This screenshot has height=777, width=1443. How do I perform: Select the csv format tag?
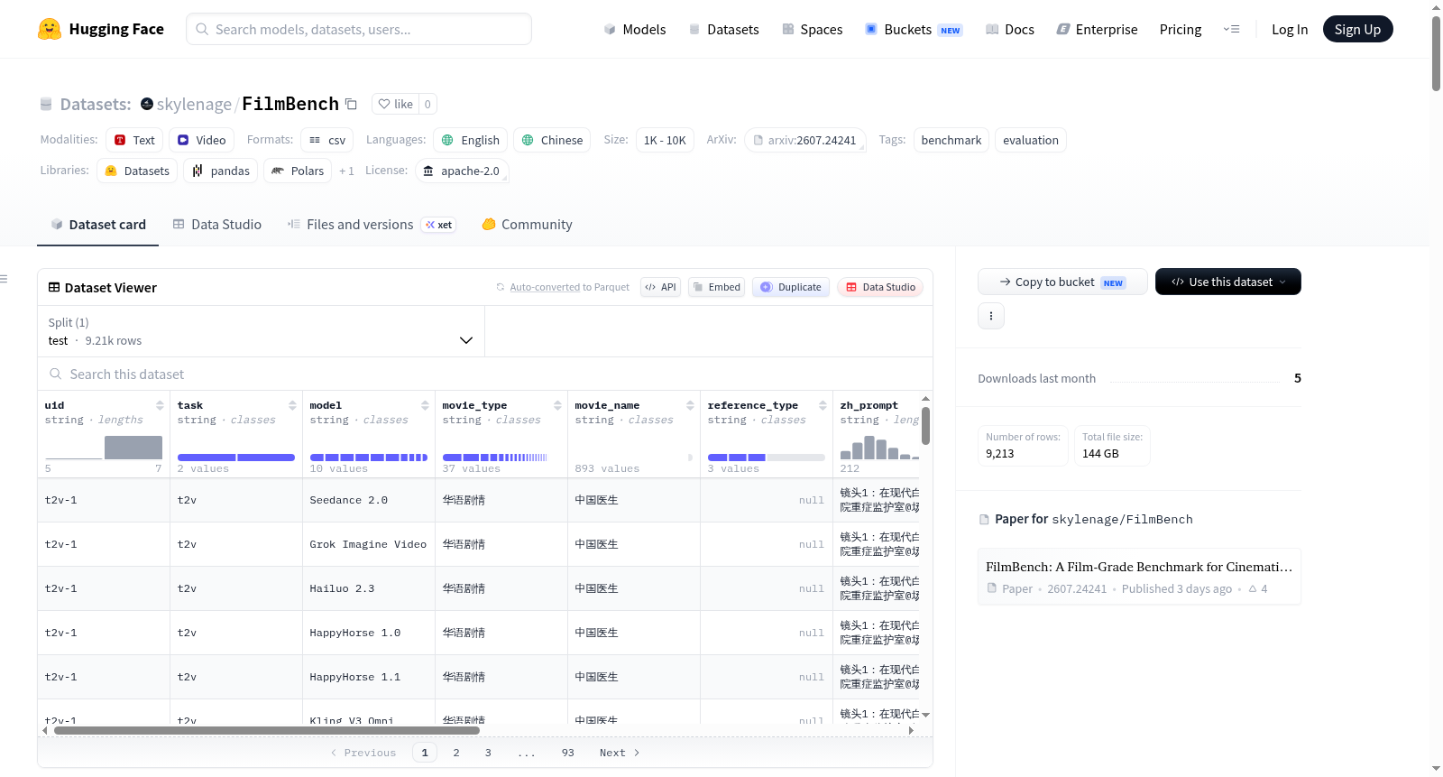(327, 140)
